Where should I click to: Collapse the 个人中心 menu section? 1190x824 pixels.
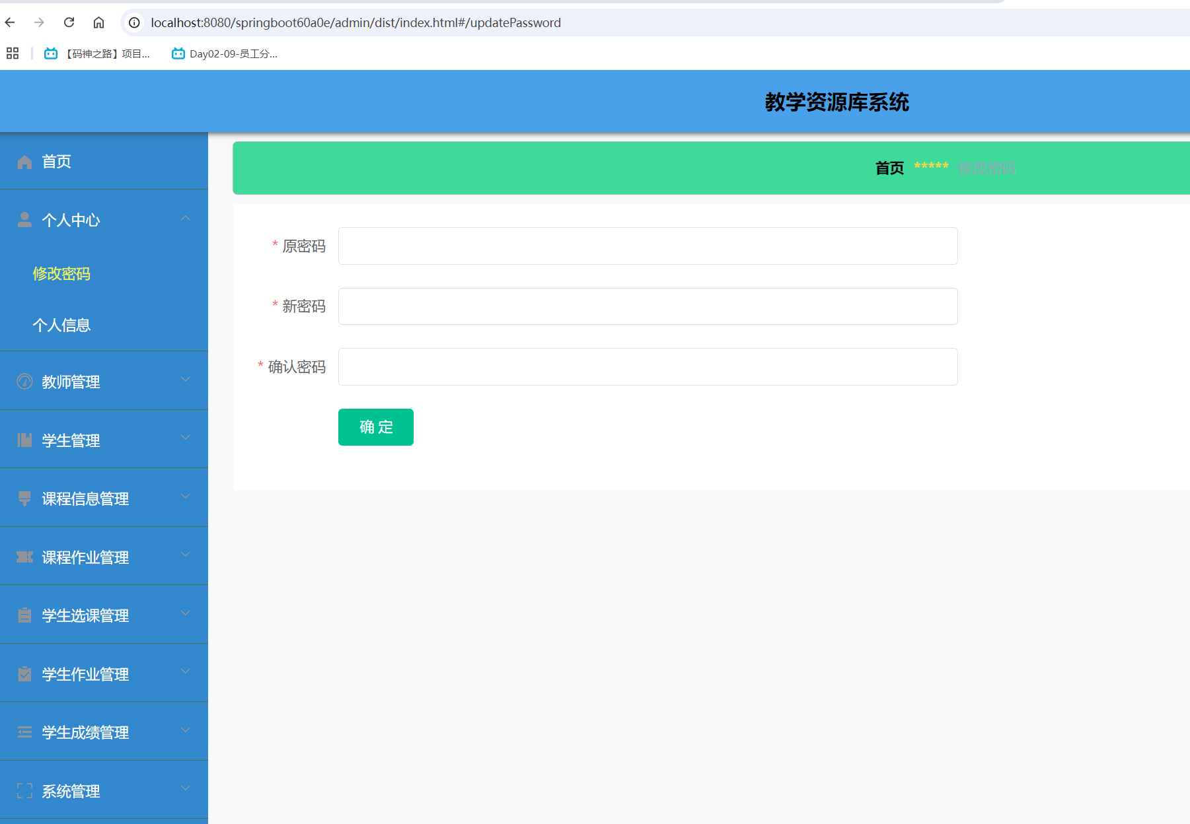click(186, 218)
